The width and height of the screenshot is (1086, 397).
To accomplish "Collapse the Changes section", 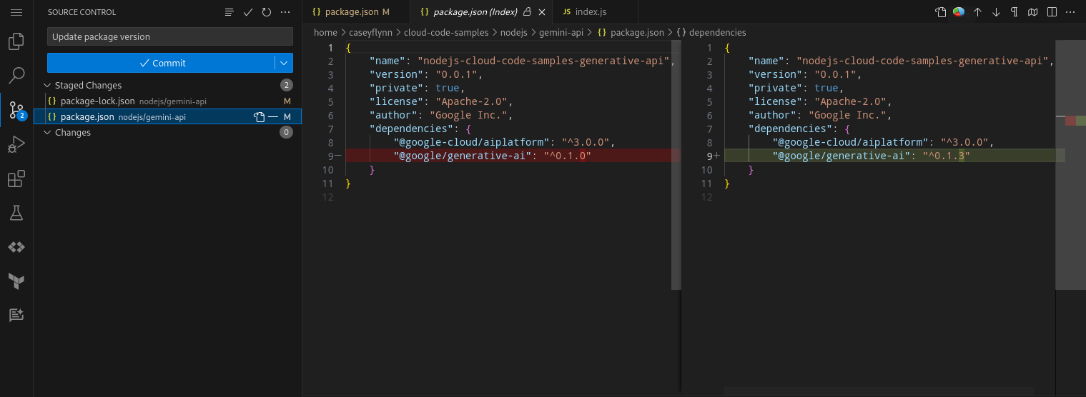I will pyautogui.click(x=48, y=132).
